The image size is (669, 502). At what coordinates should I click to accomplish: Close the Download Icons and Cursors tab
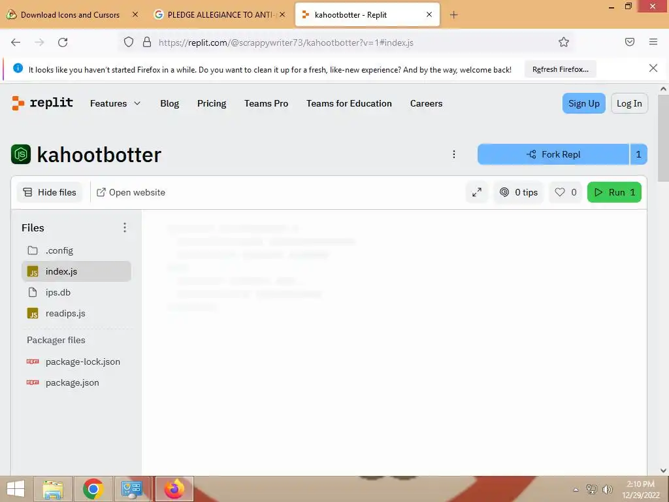pyautogui.click(x=135, y=14)
